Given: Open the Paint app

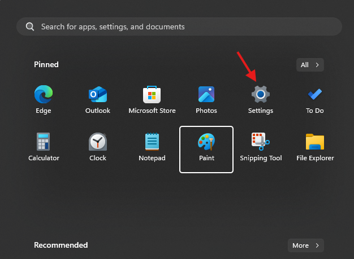Looking at the screenshot, I should pos(206,150).
